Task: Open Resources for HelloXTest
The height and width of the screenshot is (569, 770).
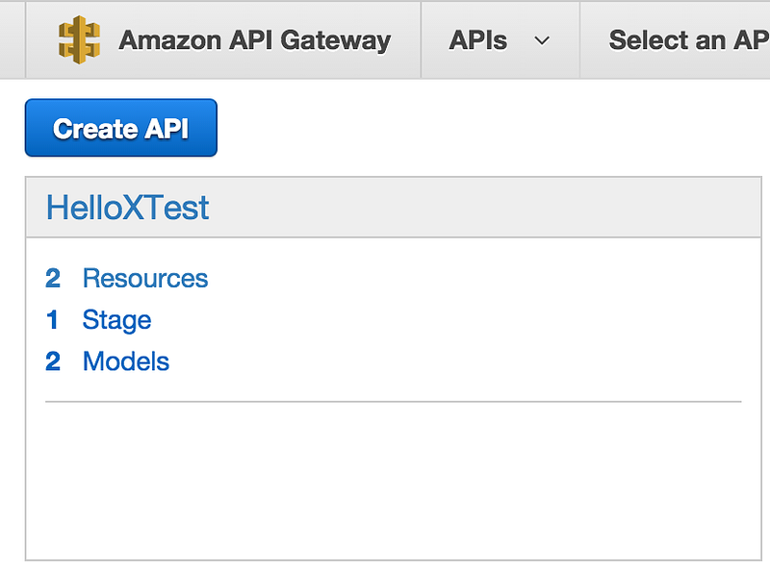Action: (145, 278)
